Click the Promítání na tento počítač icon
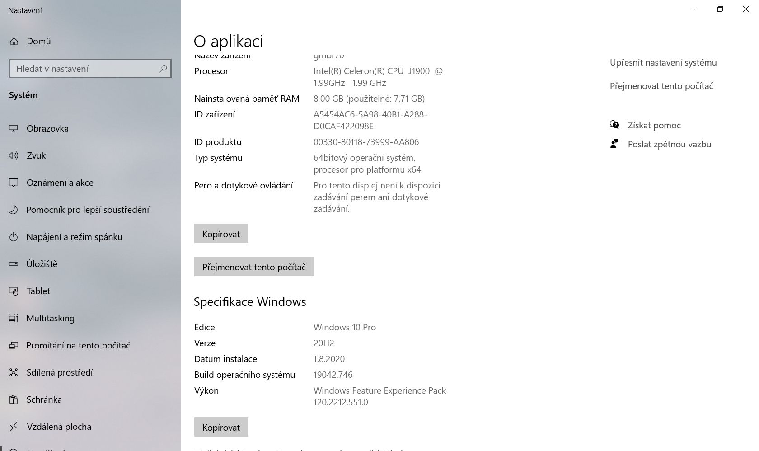Image resolution: width=759 pixels, height=451 pixels. pos(14,345)
